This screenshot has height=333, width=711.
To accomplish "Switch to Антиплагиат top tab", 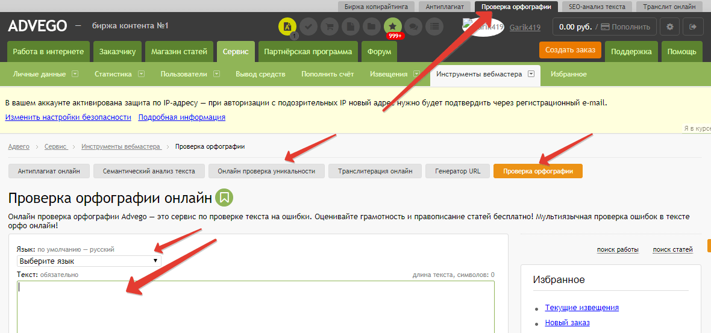I will [445, 7].
